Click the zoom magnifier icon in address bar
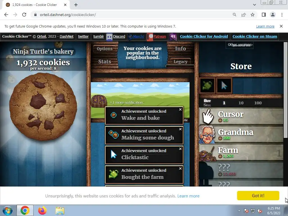The width and height of the screenshot is (288, 216). pos(234,15)
